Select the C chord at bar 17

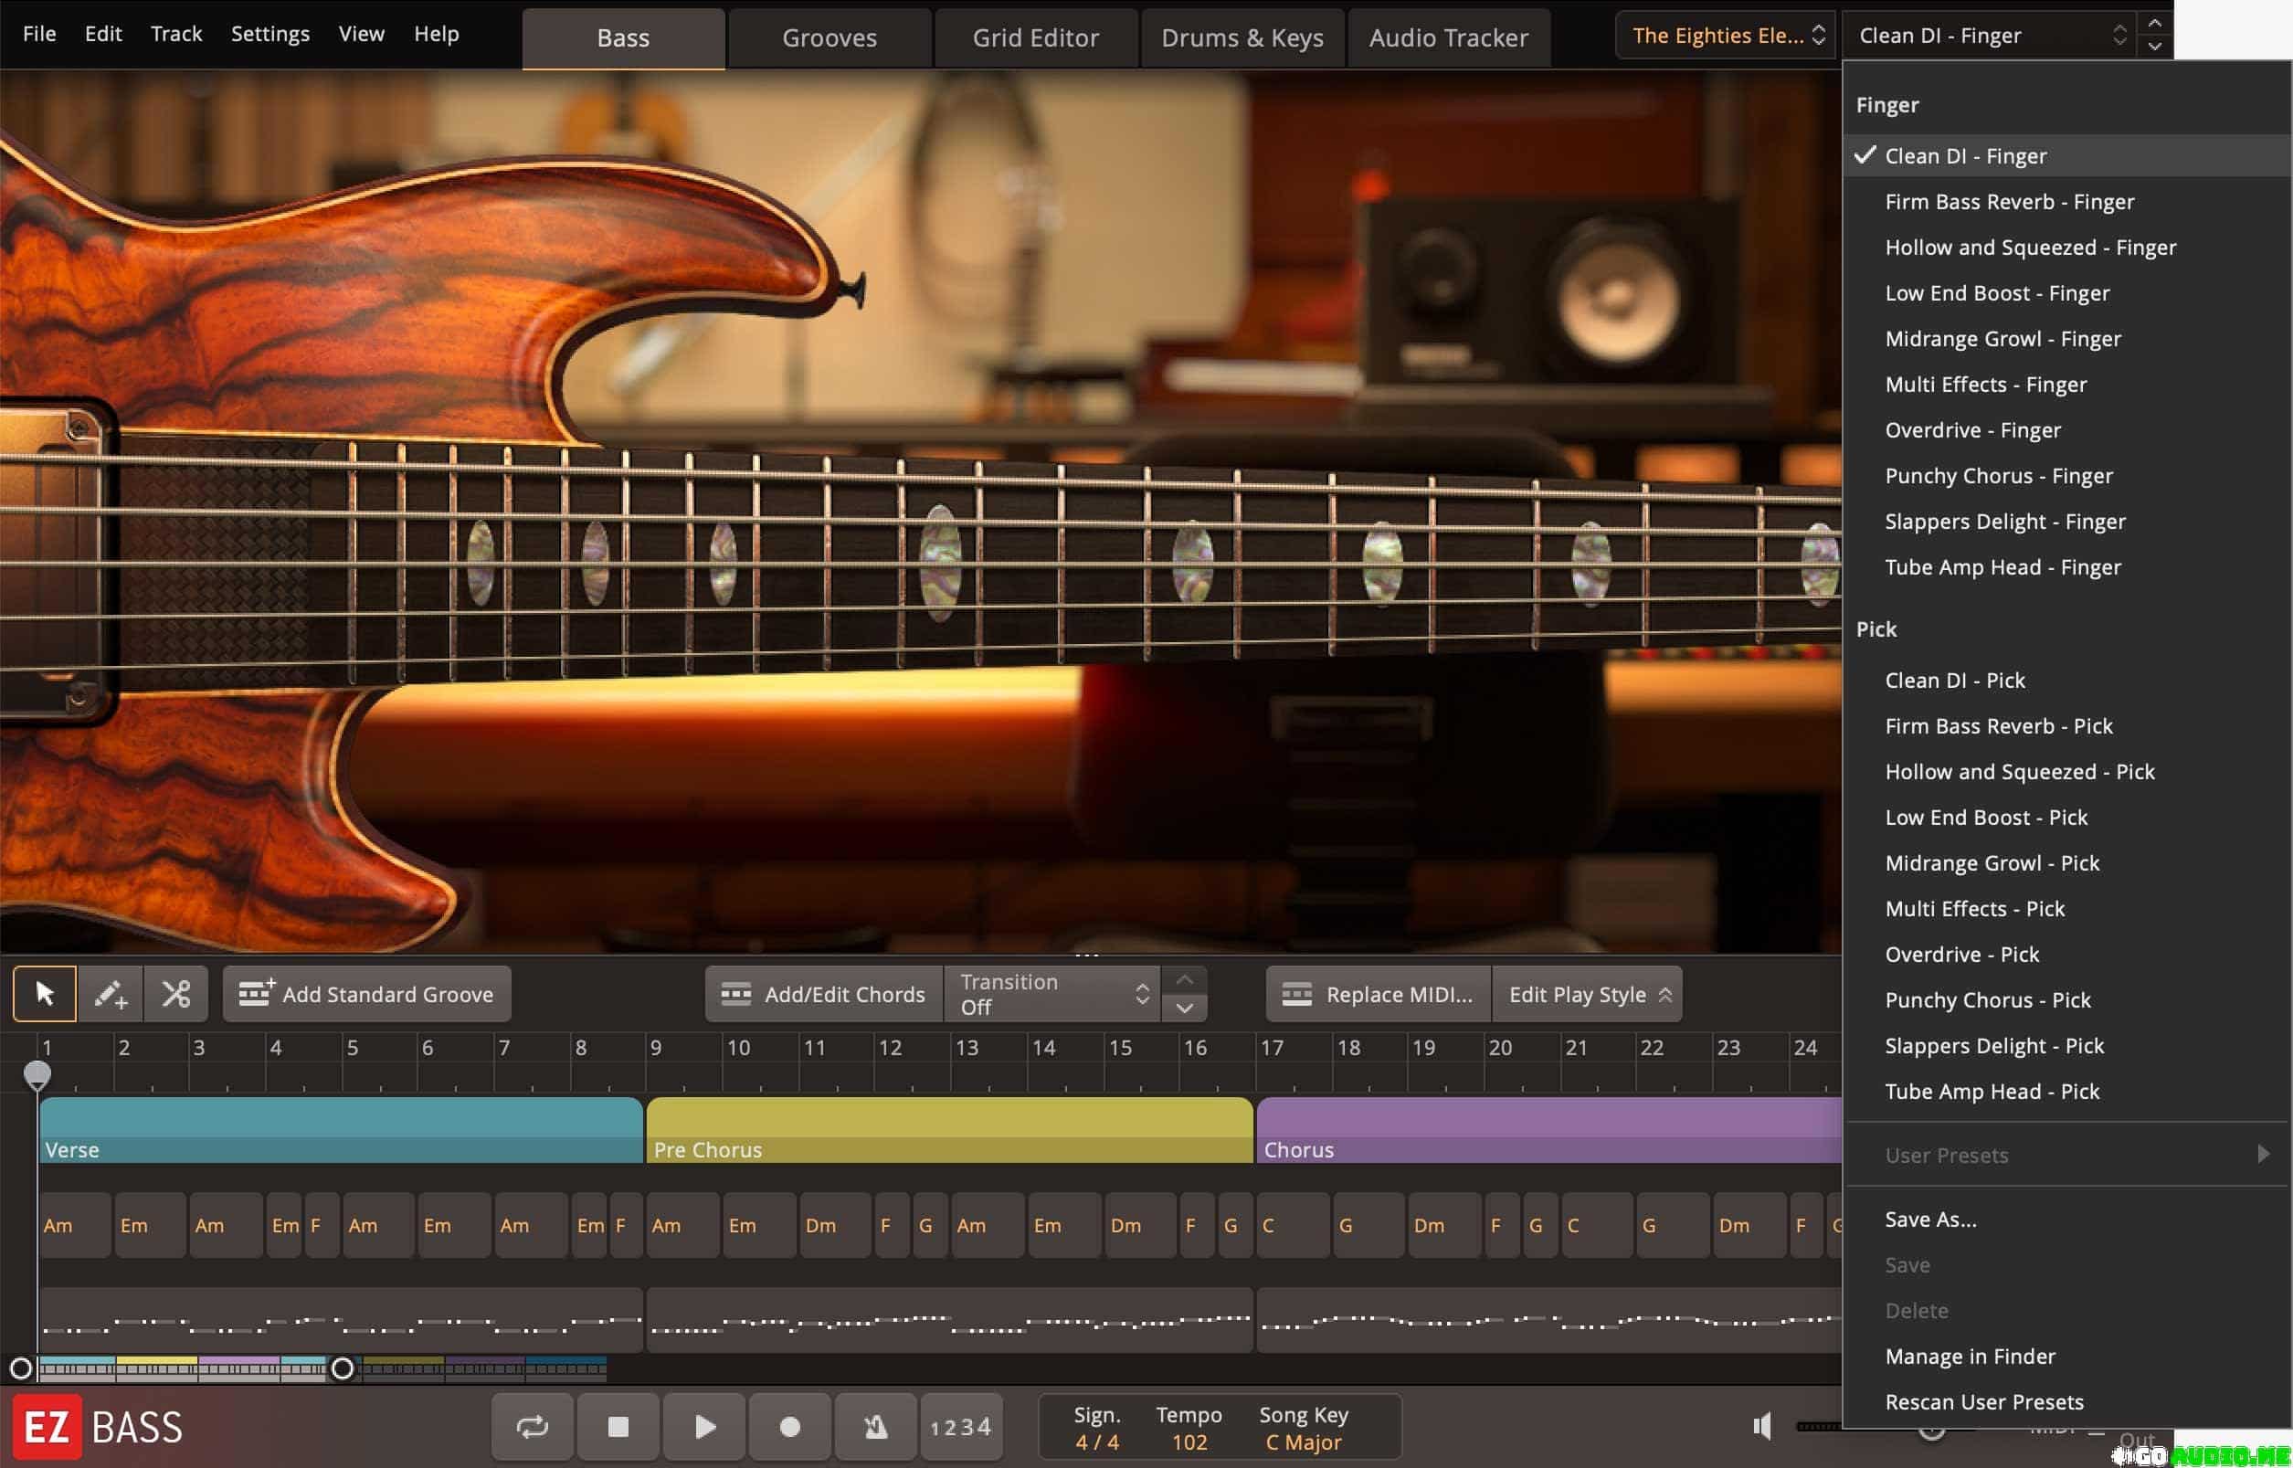(x=1293, y=1225)
